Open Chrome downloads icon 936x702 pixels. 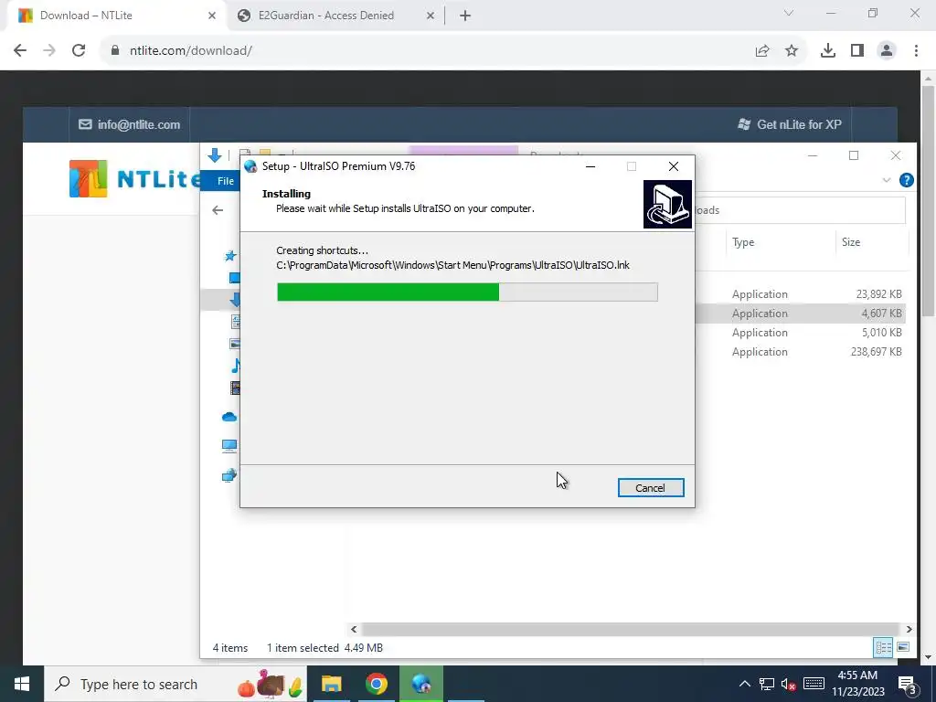828,51
